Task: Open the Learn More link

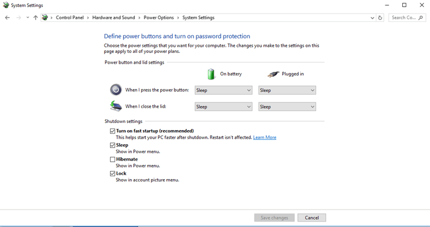Action: 265,137
